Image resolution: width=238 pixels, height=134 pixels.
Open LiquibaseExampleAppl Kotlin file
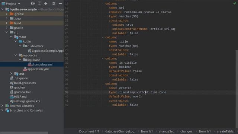[48, 51]
